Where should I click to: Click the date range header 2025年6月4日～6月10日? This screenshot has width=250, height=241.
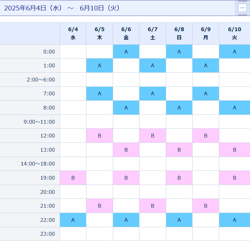point(62,8)
